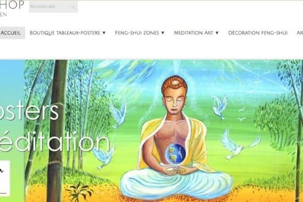
Task: Click the partial tagline text under the logo
Action: (x=4, y=15)
